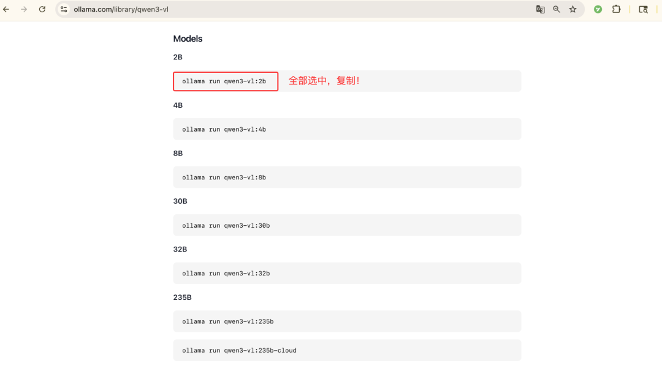Select the command ollama run qwen3-vl:8b

(224, 178)
